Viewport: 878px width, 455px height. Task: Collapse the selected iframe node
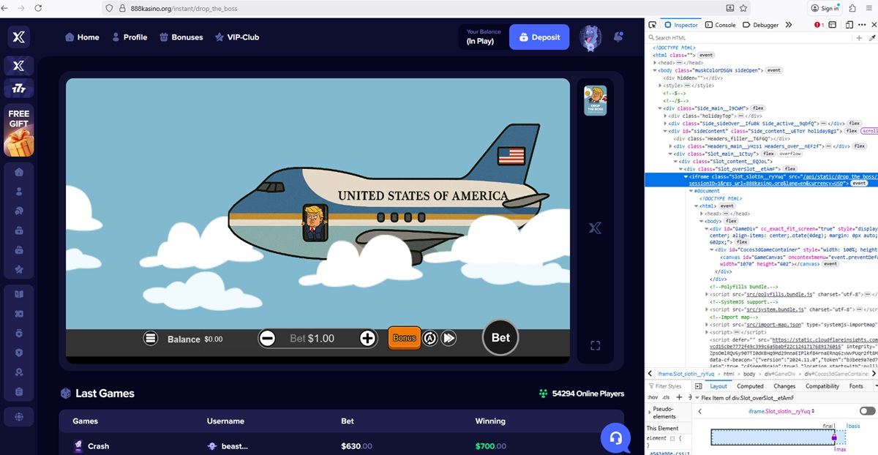pos(686,176)
